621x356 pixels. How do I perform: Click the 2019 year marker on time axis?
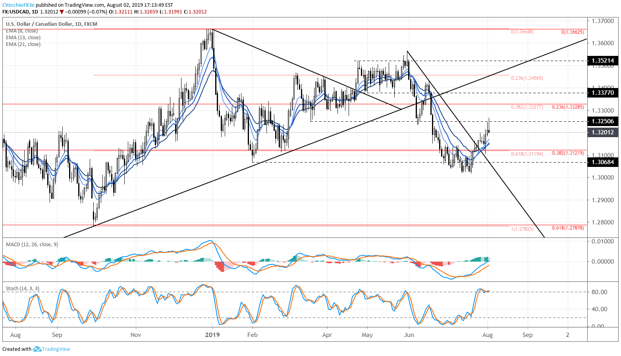pyautogui.click(x=213, y=335)
